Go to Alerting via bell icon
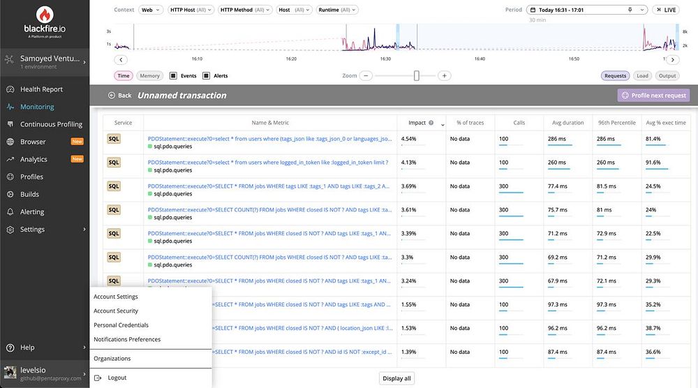The height and width of the screenshot is (388, 698). 10,212
